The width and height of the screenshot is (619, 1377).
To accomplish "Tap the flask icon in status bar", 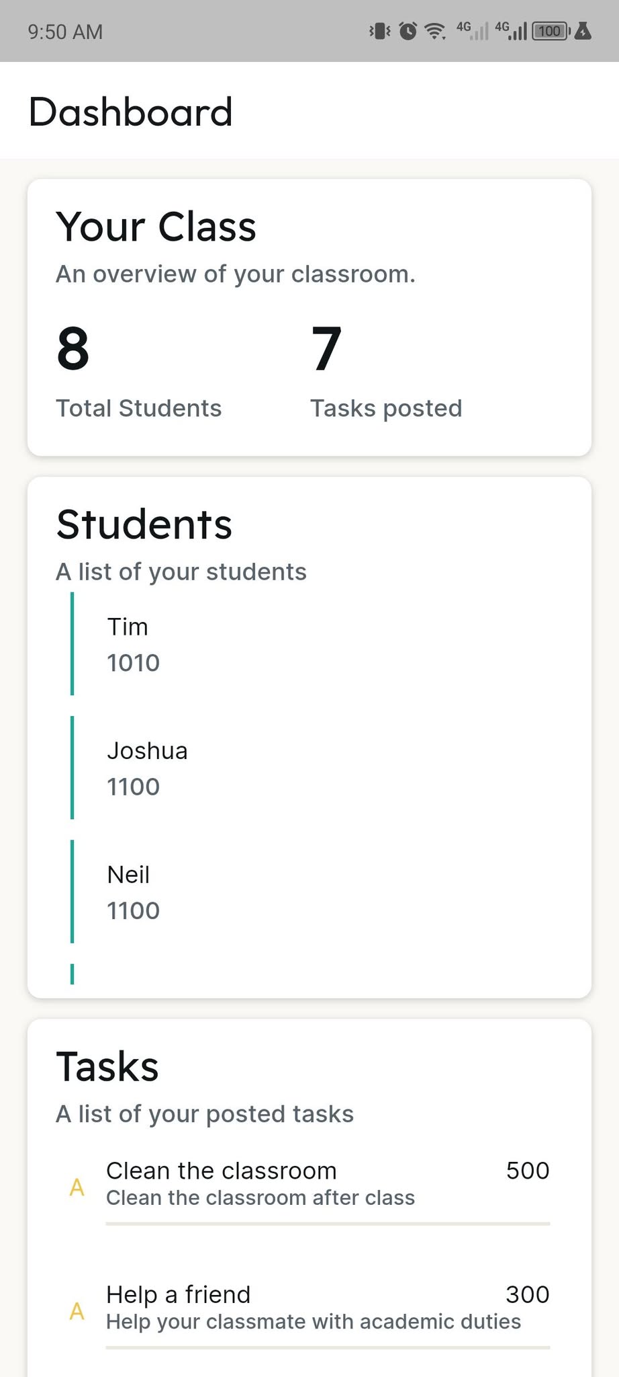I will 583,31.
